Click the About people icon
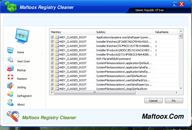Viewport: 192px width, 130px height. (x=10, y=103)
